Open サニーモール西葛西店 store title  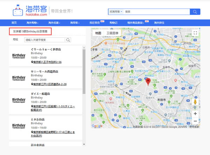coord(44,72)
